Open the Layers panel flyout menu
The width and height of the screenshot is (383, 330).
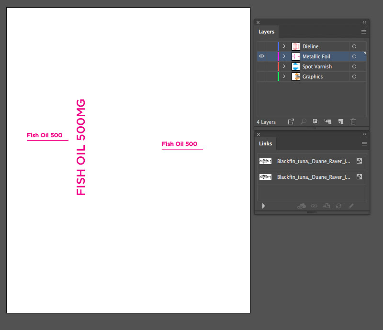click(x=364, y=32)
